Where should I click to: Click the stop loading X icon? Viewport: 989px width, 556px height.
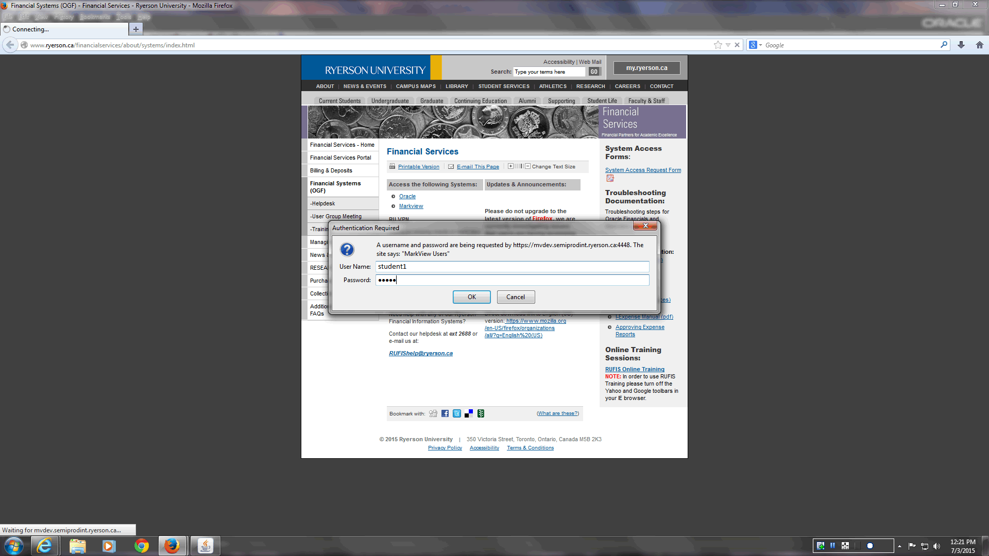click(x=737, y=45)
